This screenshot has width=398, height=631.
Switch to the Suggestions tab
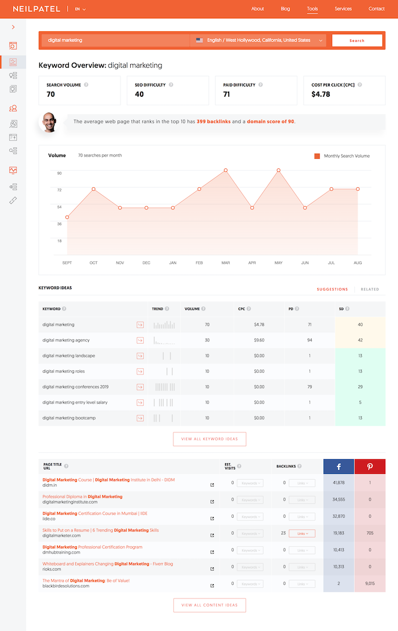(332, 290)
